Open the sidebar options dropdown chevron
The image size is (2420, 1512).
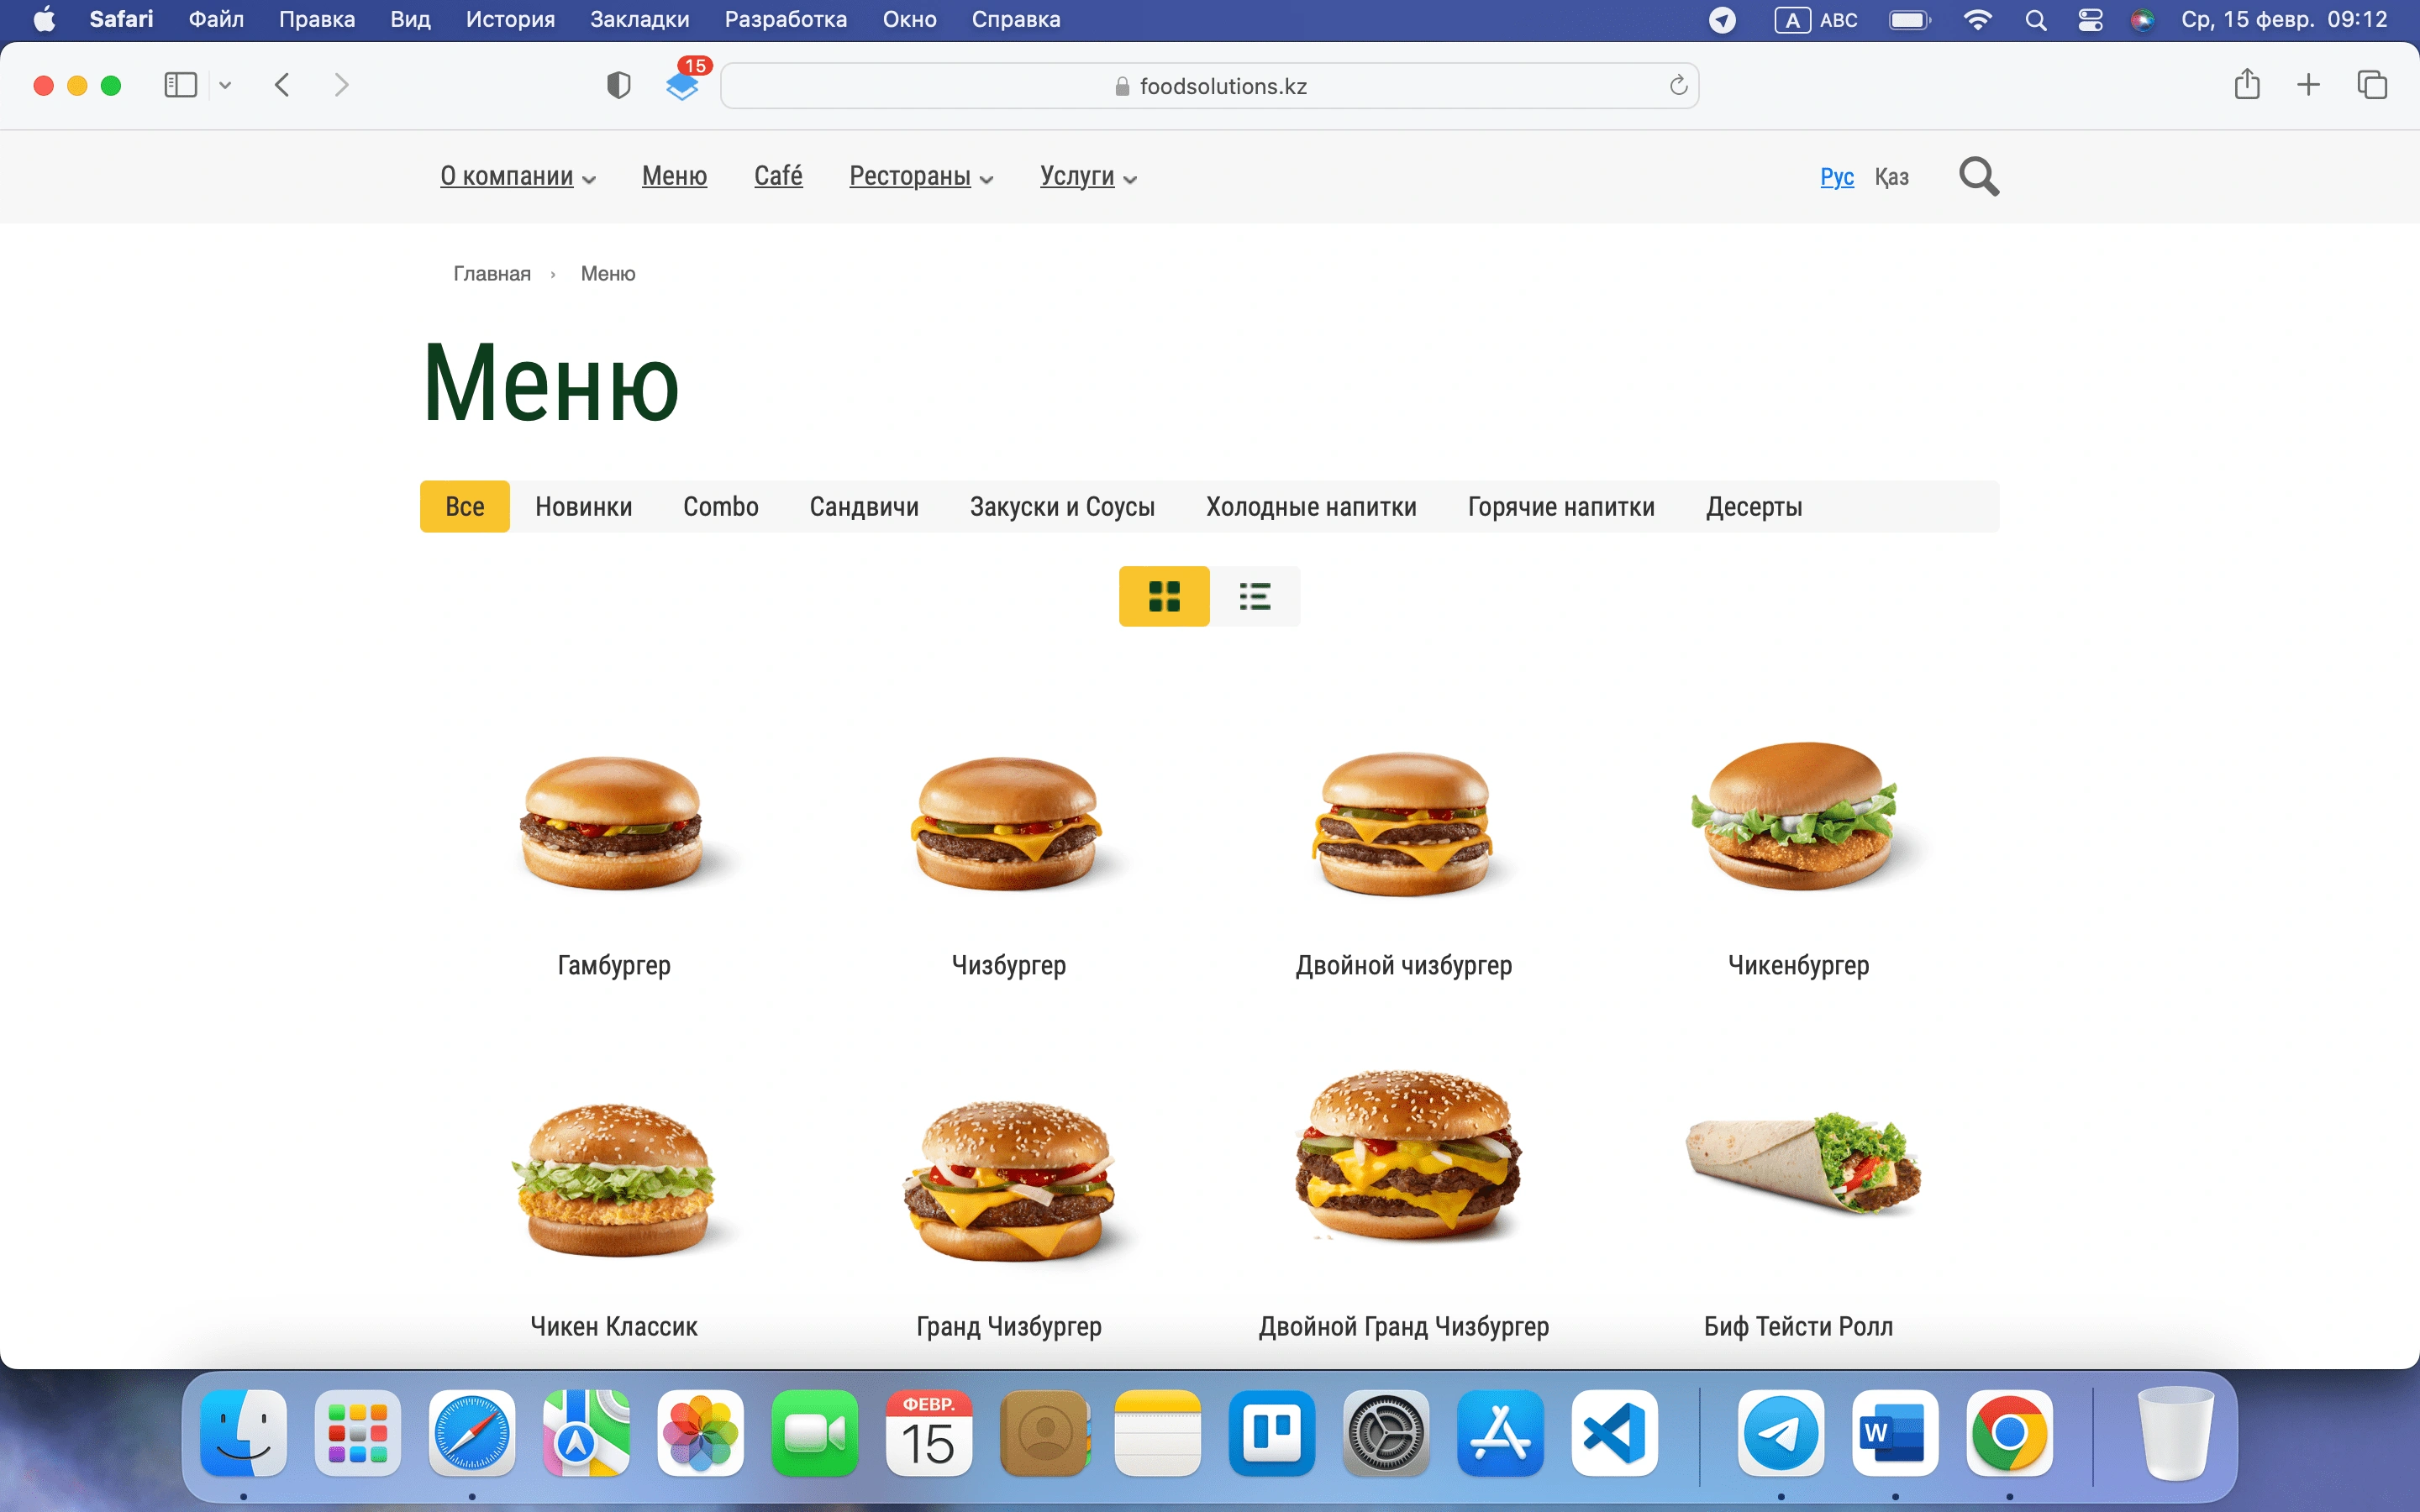[225, 86]
